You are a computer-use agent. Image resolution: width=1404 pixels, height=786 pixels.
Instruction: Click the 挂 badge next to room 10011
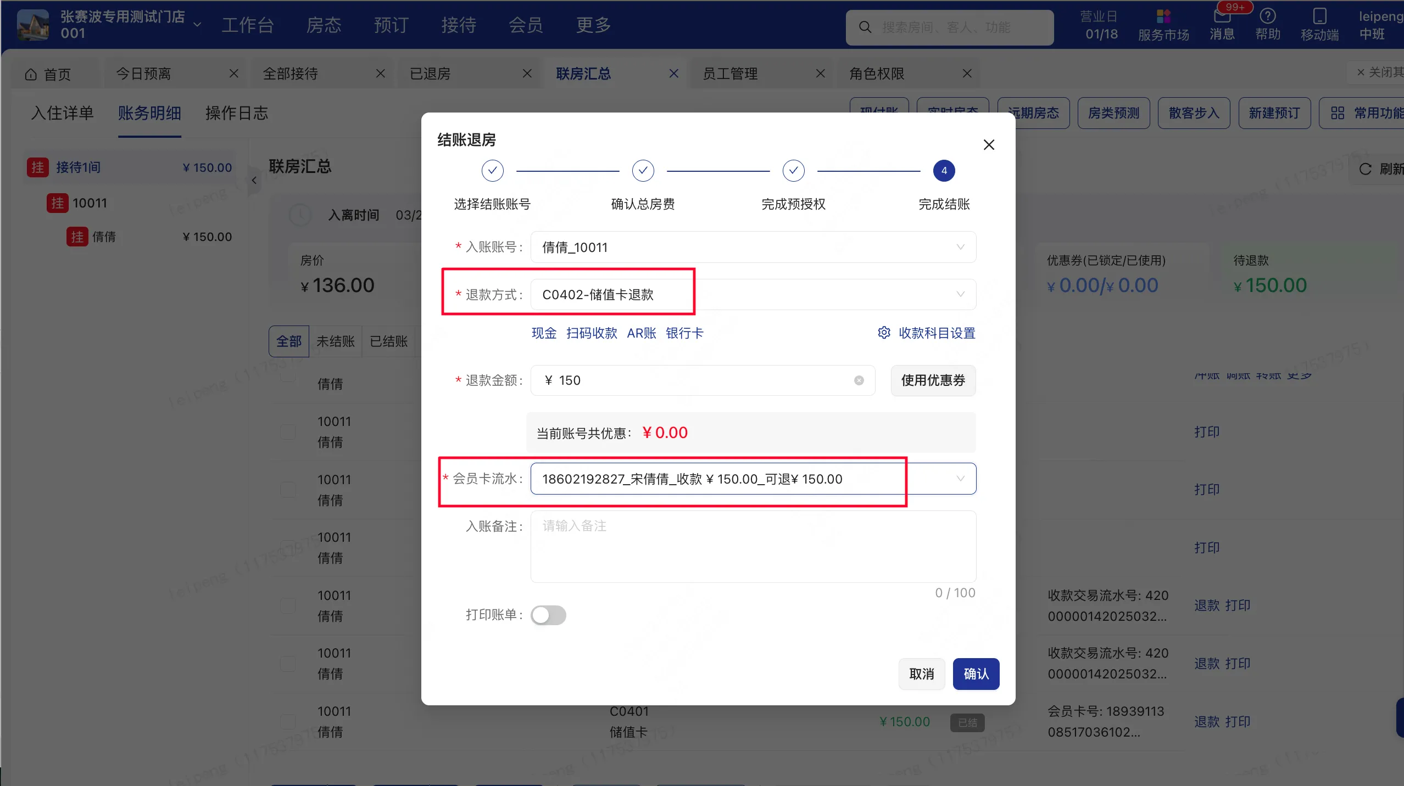pos(58,203)
